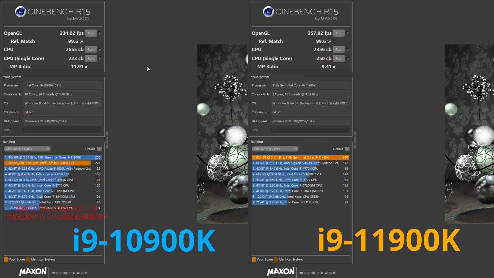Open ranking type dropdown in i9-11900K window
Image resolution: width=494 pixels, height=278 pixels.
click(275, 149)
